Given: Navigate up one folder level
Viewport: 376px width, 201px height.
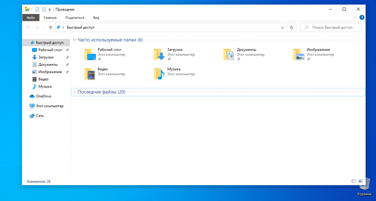Looking at the screenshot, I should coord(51,28).
